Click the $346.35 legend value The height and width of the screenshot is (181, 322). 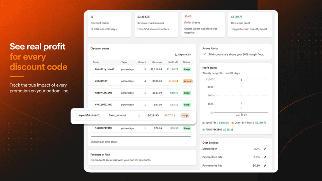(228, 130)
